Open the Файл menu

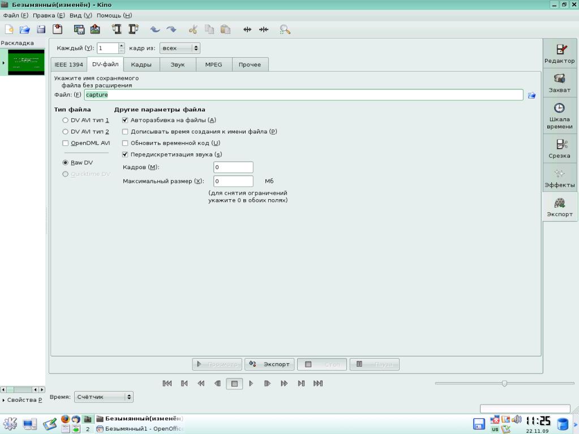tap(15, 15)
